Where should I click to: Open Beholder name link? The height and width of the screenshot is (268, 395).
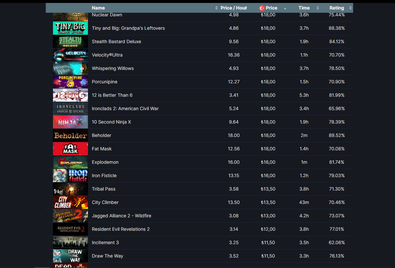102,135
